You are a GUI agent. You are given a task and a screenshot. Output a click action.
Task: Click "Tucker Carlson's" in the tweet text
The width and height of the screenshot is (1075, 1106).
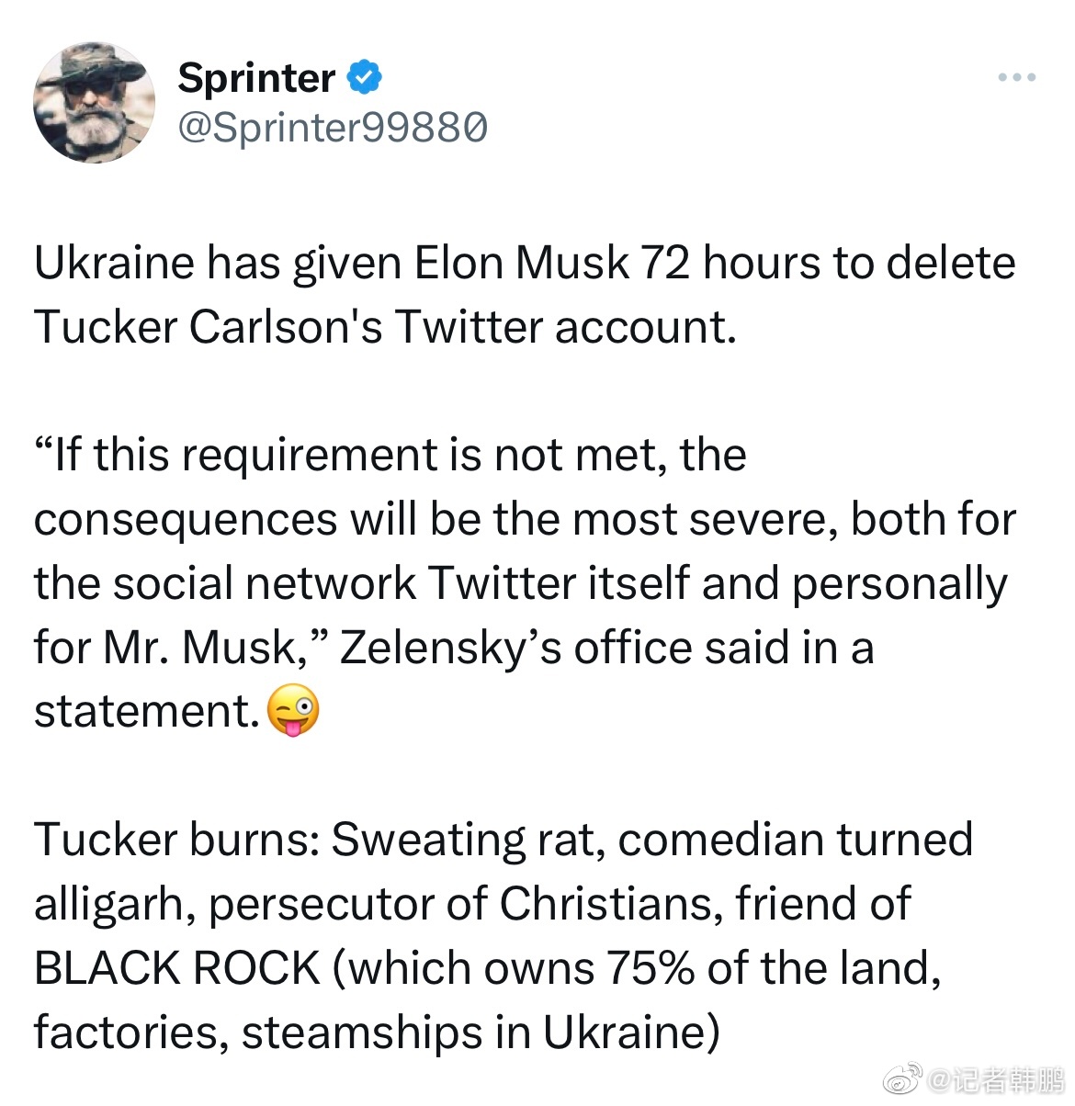(208, 327)
